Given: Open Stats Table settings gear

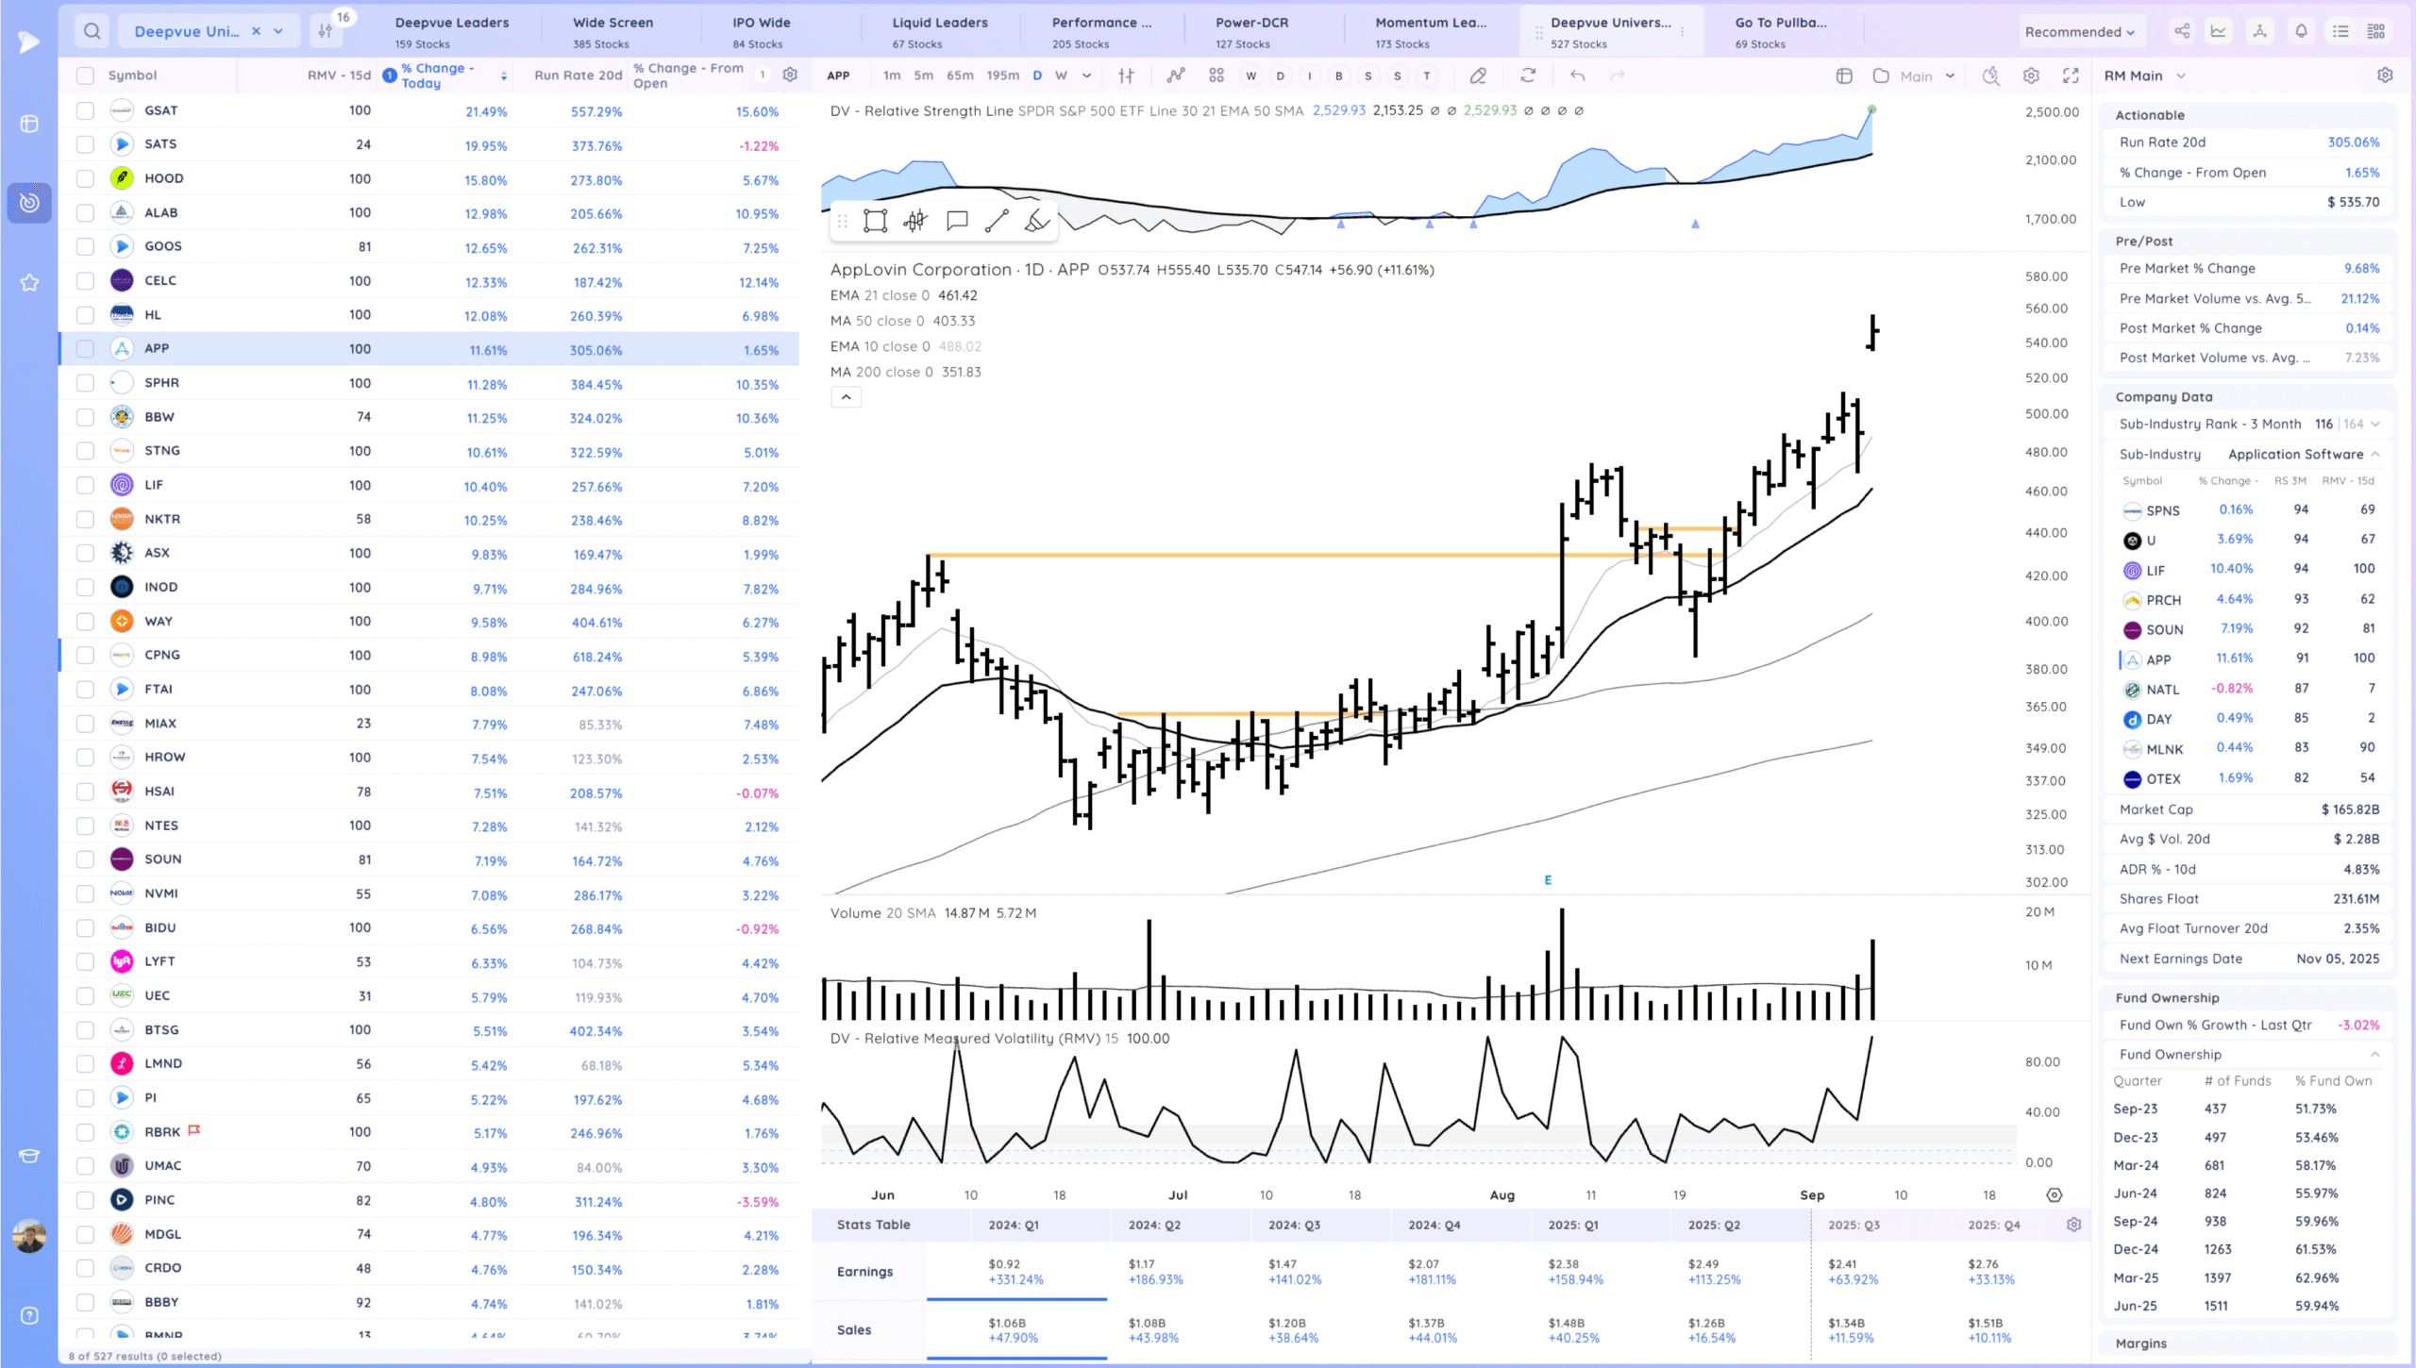Looking at the screenshot, I should pyautogui.click(x=2073, y=1225).
